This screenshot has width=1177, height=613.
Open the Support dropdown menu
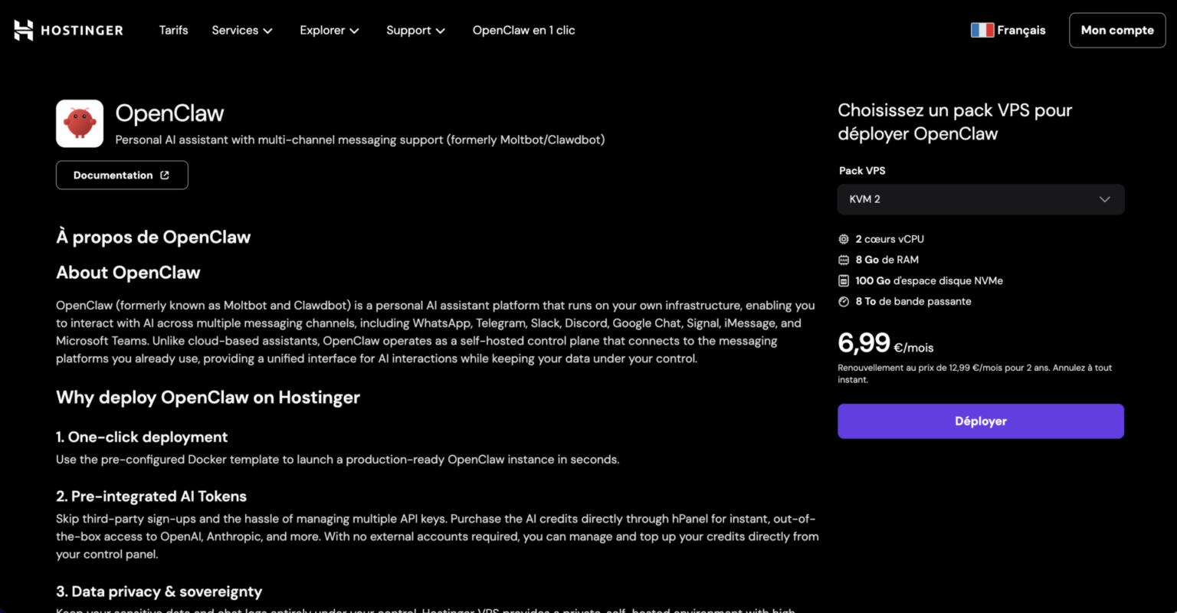pos(415,31)
